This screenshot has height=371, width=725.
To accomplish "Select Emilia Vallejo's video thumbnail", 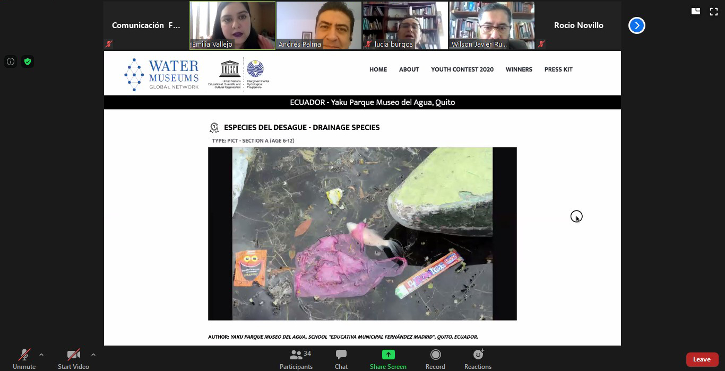I will coord(232,25).
